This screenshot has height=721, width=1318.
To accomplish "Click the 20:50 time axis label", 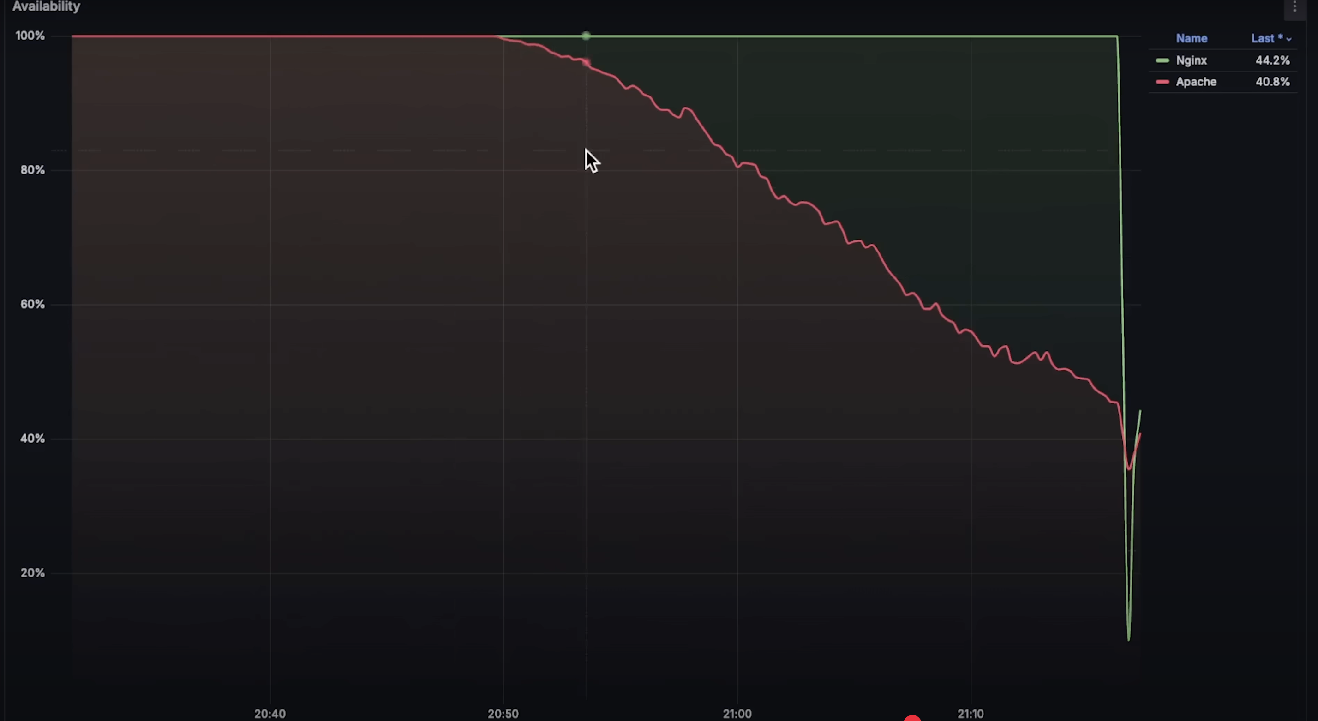I will point(503,713).
